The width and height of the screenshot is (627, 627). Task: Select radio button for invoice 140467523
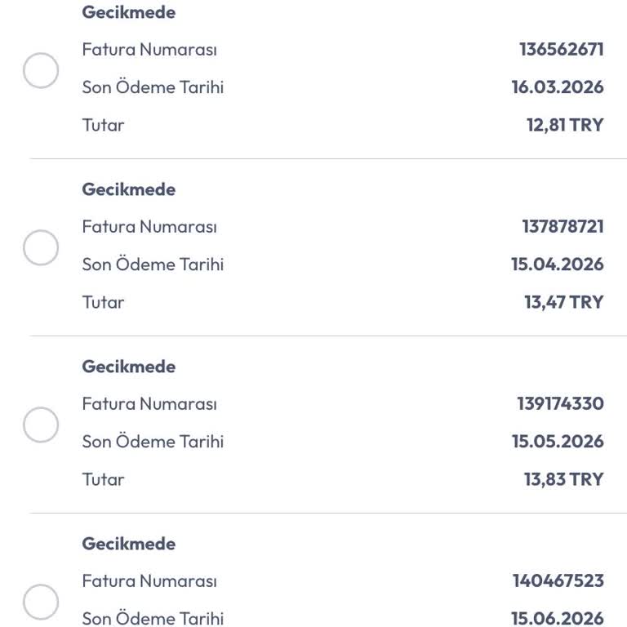(41, 602)
